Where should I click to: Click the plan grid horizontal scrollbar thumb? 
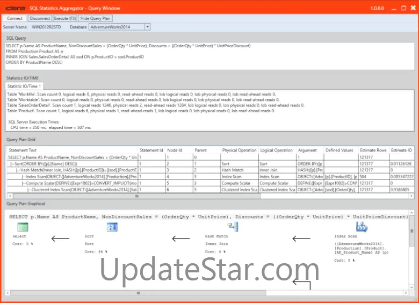(x=137, y=196)
